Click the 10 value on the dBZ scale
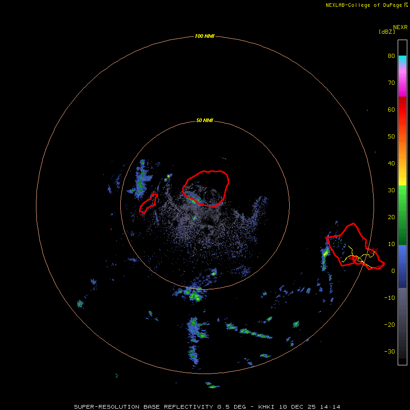 coord(391,244)
